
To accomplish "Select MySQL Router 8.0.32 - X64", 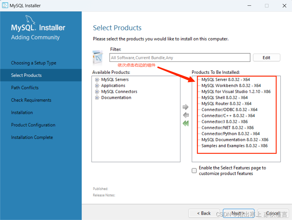I will (x=227, y=103).
